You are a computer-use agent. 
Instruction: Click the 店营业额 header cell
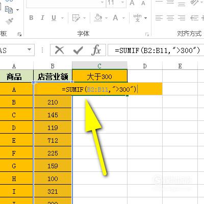click(x=53, y=76)
